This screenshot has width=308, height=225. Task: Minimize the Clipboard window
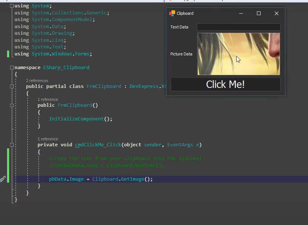click(x=241, y=13)
